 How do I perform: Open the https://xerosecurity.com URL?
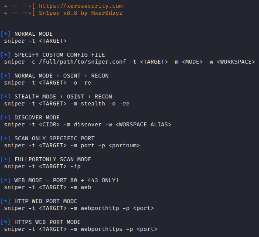(x=81, y=6)
